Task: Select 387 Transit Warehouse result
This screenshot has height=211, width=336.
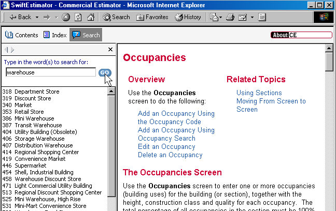Action: (32, 125)
